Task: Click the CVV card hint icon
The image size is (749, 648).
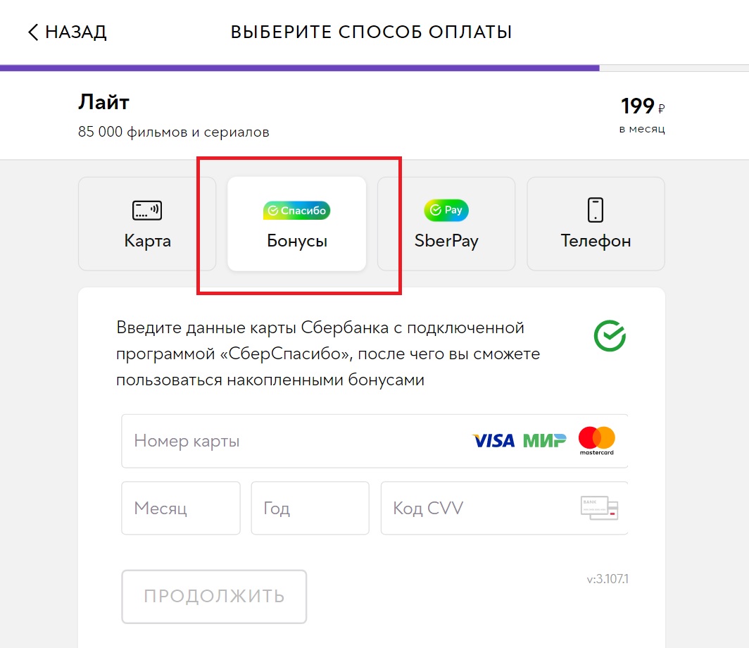Action: [x=599, y=508]
